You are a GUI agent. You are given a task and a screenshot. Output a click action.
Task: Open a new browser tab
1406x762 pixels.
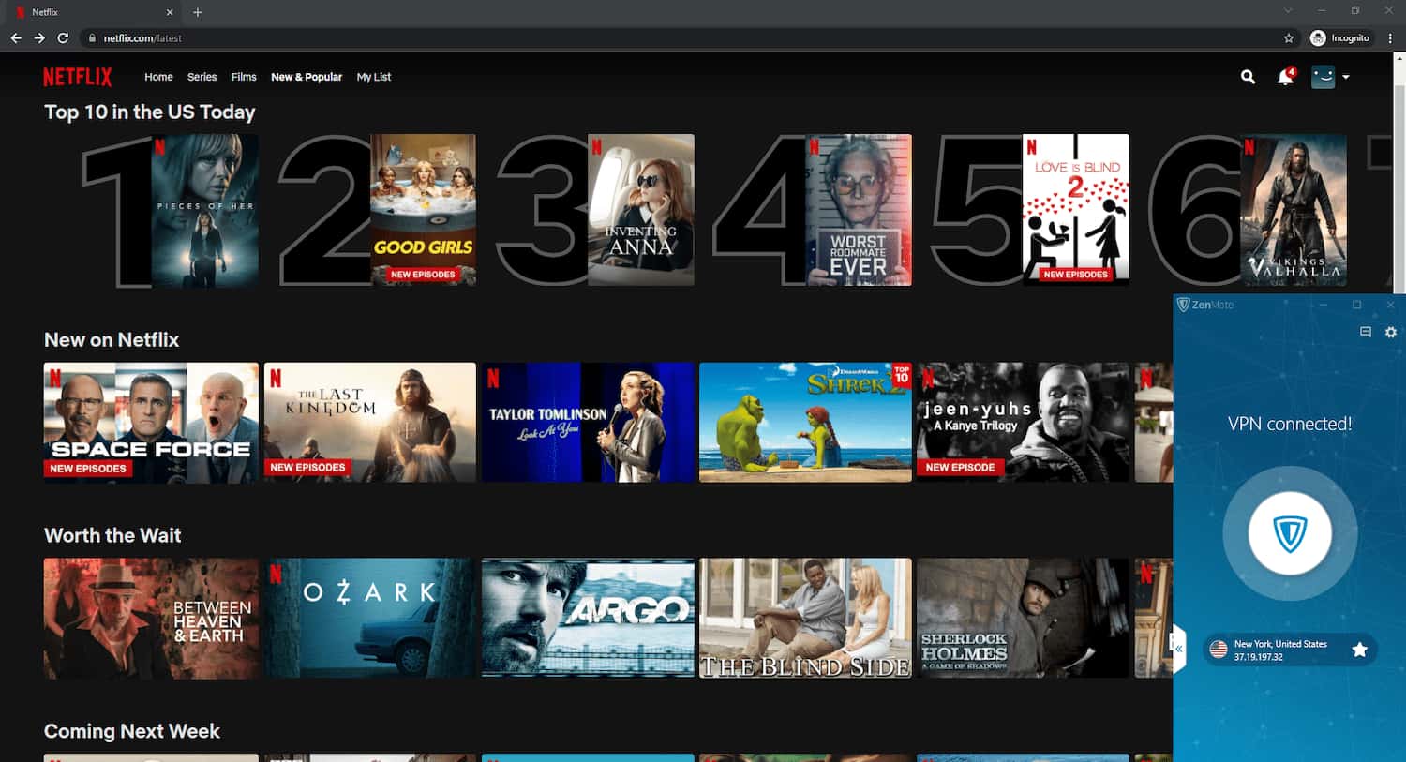coord(197,12)
